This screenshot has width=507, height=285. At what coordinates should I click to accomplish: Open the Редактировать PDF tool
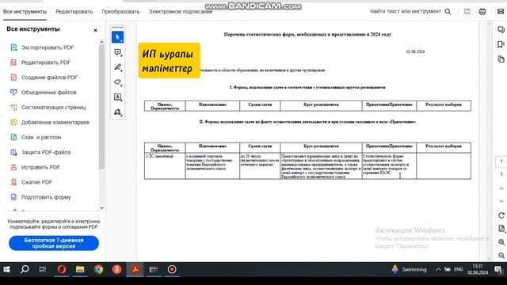tap(46, 63)
